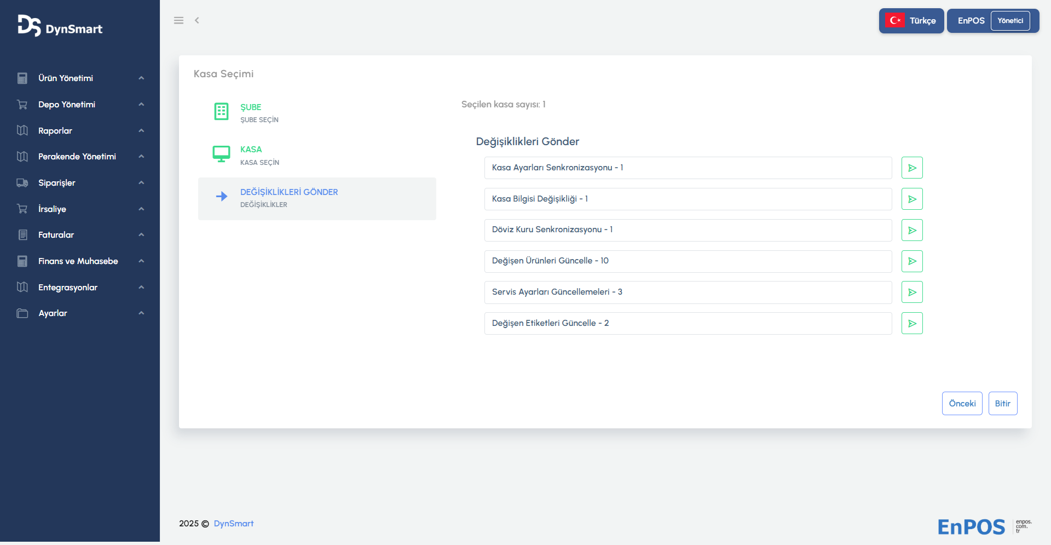Open Ayarlar in the sidebar
The width and height of the screenshot is (1051, 545).
point(53,313)
